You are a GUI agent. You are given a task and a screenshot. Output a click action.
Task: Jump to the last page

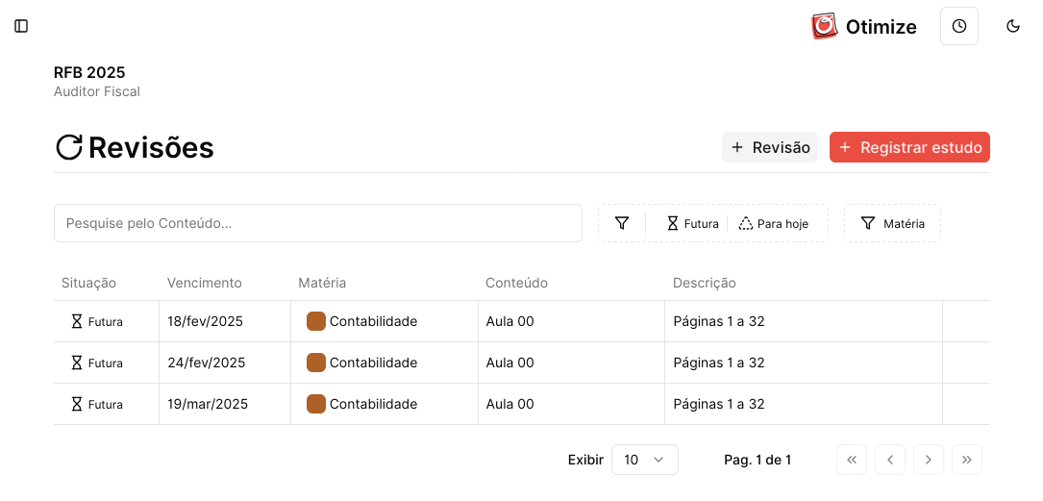click(x=967, y=460)
